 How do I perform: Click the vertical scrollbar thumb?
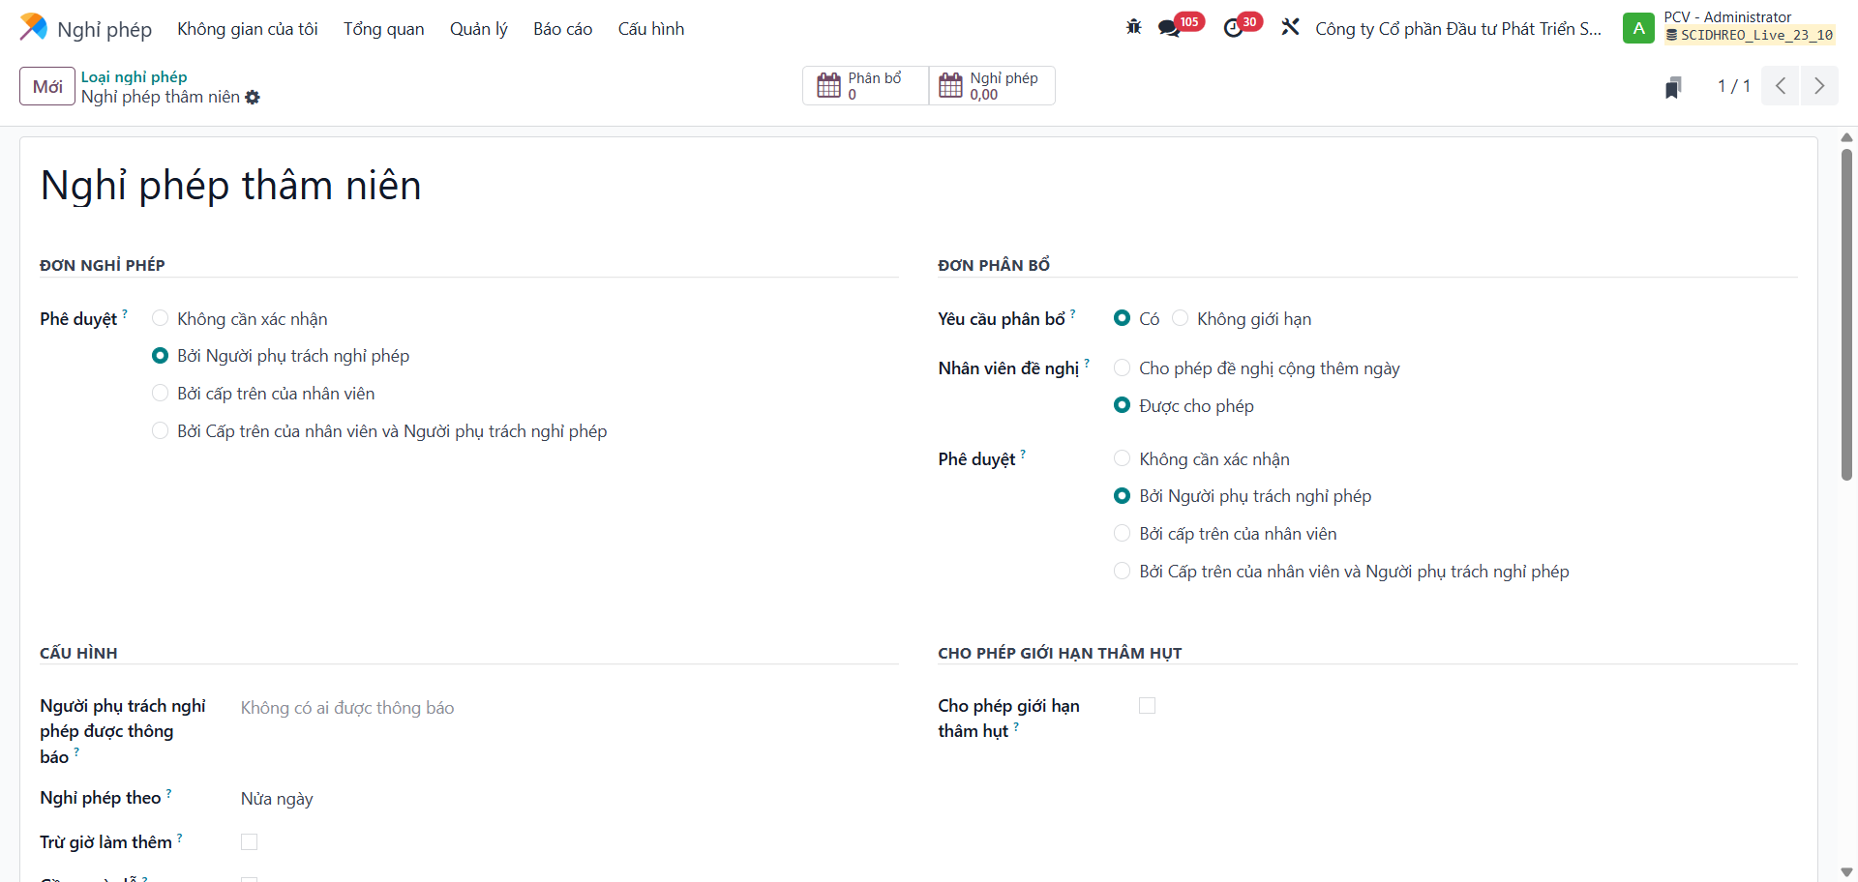point(1846,314)
